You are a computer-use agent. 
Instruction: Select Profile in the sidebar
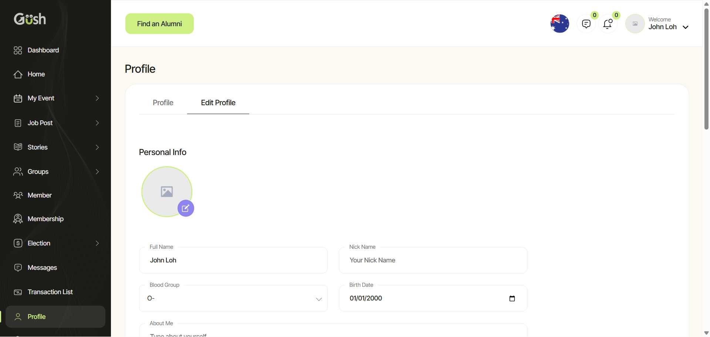[55, 317]
